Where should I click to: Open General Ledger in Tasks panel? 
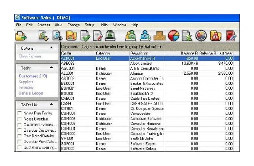click(x=31, y=93)
